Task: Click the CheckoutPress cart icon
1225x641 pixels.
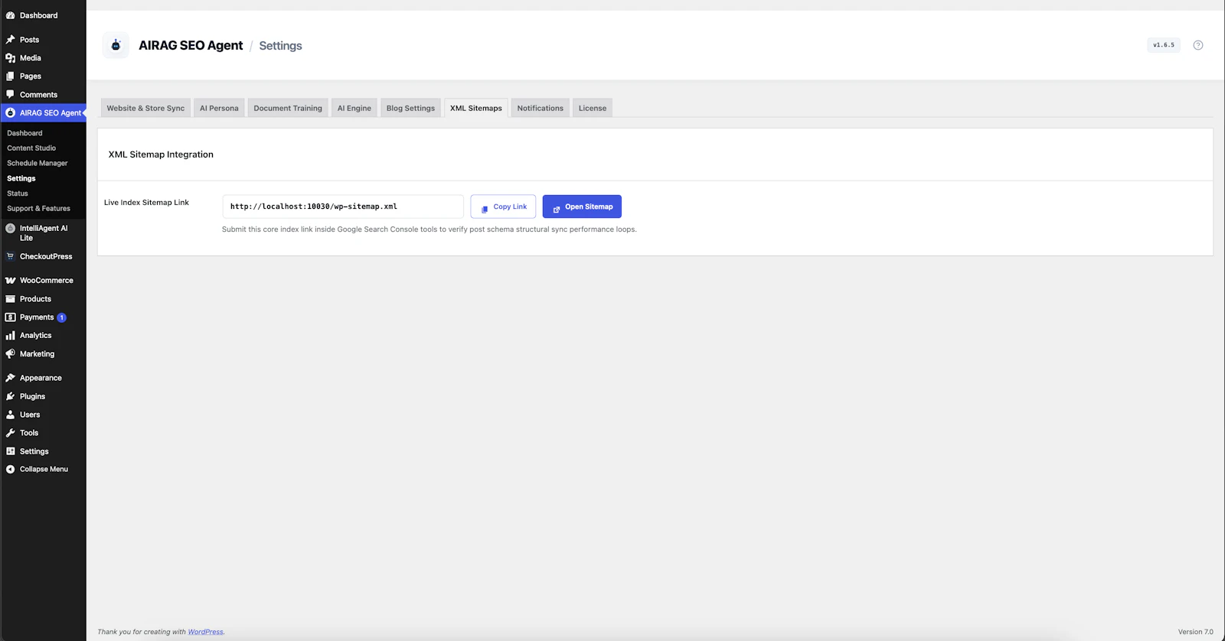Action: click(x=11, y=256)
